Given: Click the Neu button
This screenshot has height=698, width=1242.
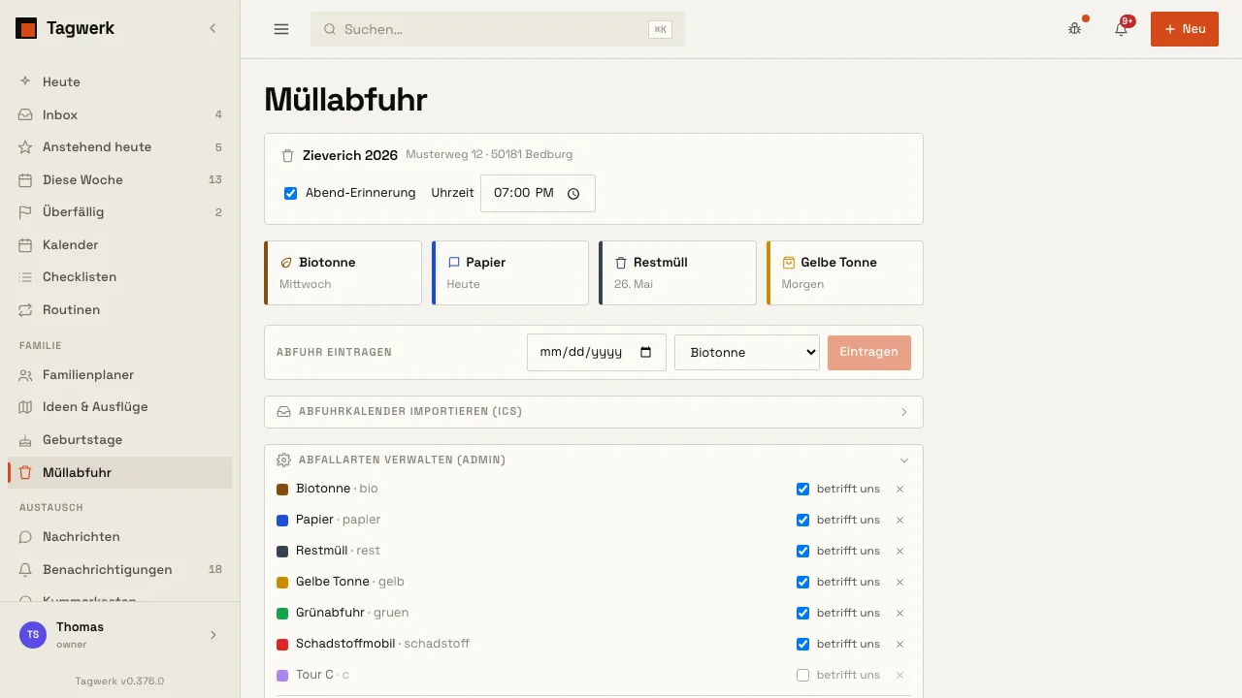Looking at the screenshot, I should (x=1185, y=29).
